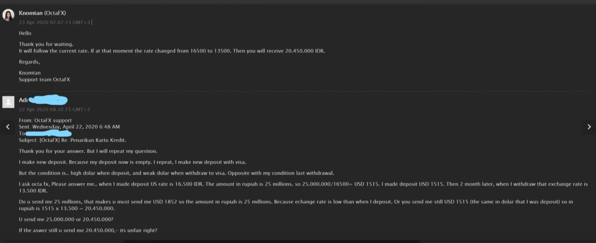The width and height of the screenshot is (596, 243).
Task: Click the sender name Adi
Action: (x=23, y=100)
